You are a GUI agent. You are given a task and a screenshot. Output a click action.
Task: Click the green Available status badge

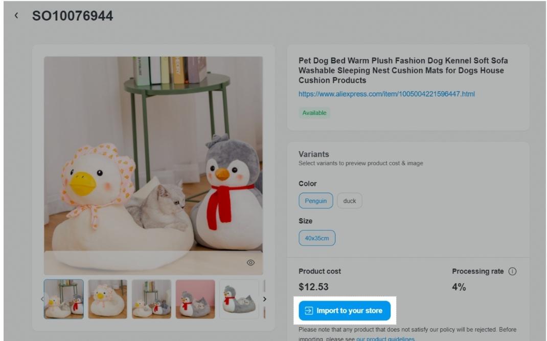click(314, 113)
